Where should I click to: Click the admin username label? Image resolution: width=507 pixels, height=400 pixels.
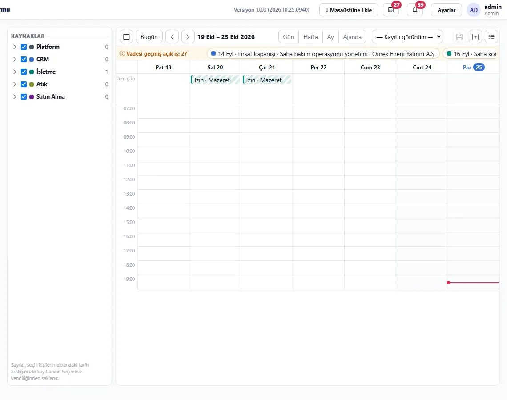(x=493, y=7)
